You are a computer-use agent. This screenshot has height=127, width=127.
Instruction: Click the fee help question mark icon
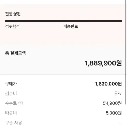point(20,103)
